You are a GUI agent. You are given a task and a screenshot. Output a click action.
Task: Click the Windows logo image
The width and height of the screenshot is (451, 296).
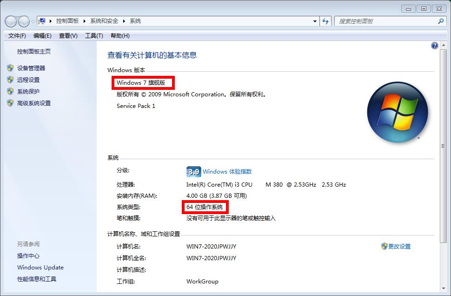click(398, 112)
